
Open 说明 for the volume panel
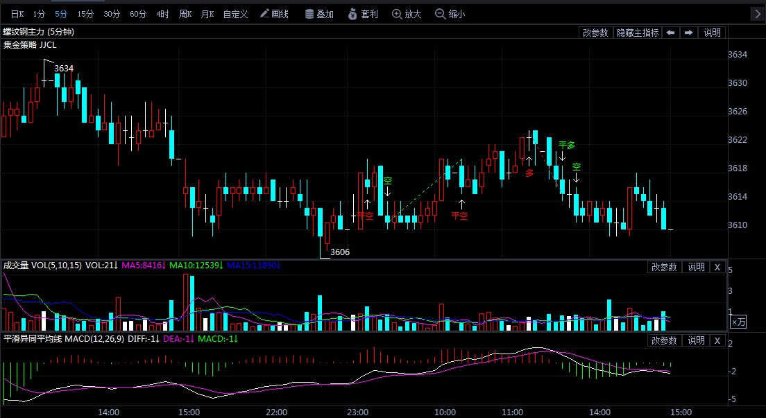tap(696, 267)
